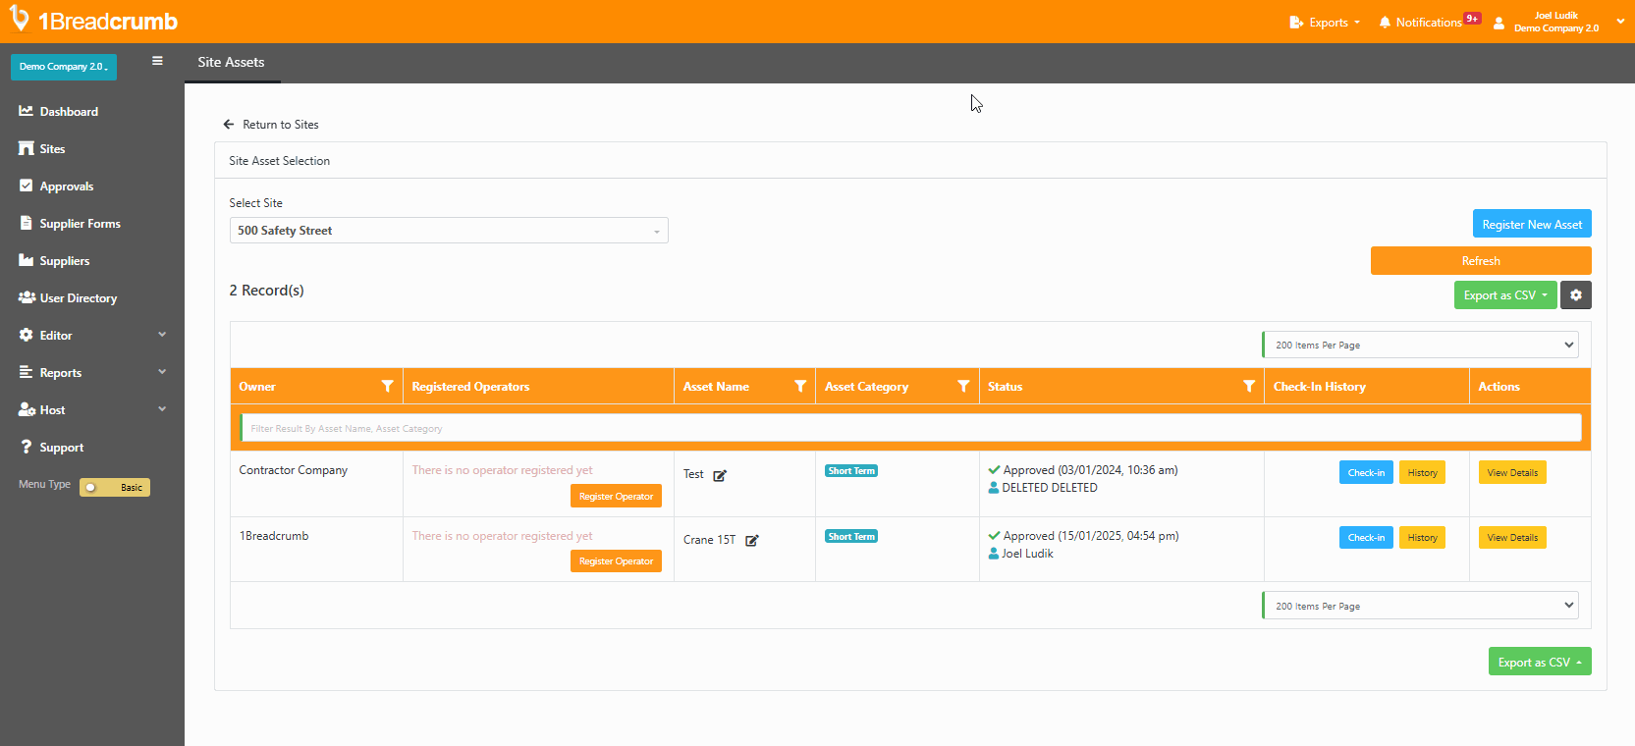Screen dimensions: 1635x746
Task: Click the Notifications bell icon
Action: point(1385,22)
